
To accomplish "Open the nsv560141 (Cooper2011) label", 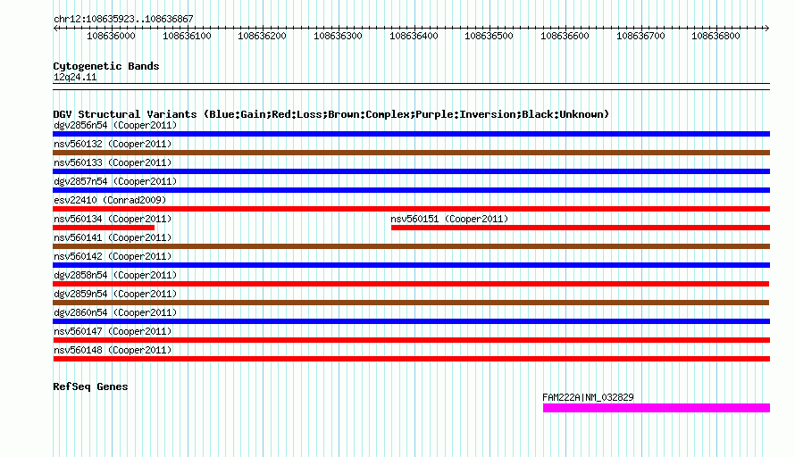I will point(113,237).
